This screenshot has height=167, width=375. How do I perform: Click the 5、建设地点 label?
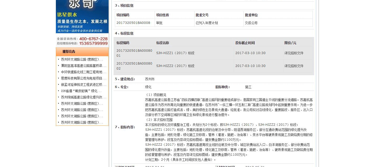[125, 79]
